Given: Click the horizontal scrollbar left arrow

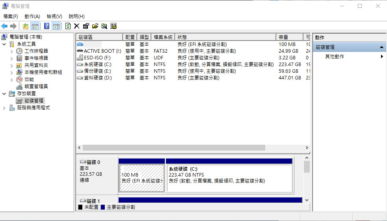Looking at the screenshot, I should pos(79,147).
